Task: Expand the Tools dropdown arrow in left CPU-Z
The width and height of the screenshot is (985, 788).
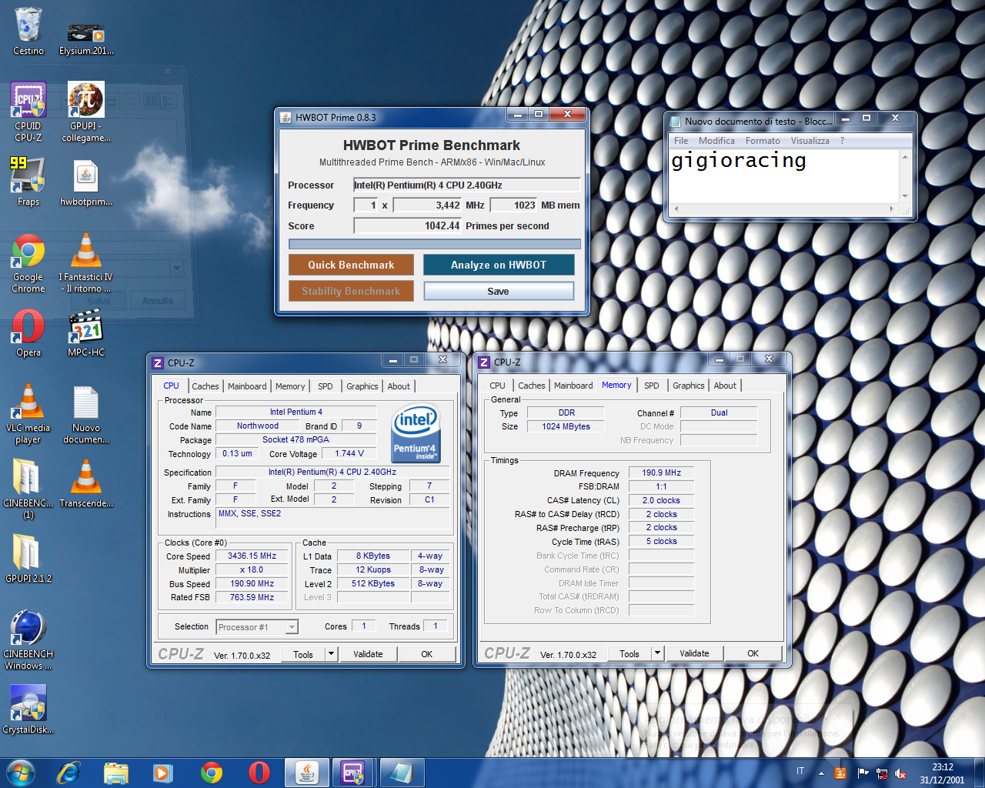Action: point(332,654)
